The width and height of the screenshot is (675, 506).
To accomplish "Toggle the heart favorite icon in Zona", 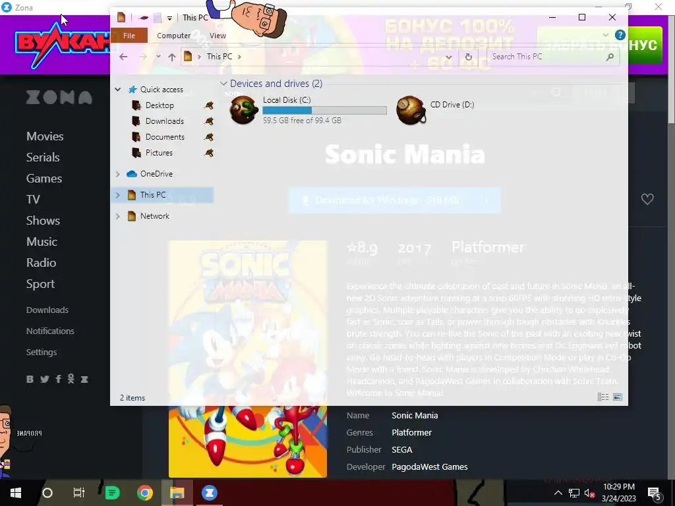I will pos(647,199).
